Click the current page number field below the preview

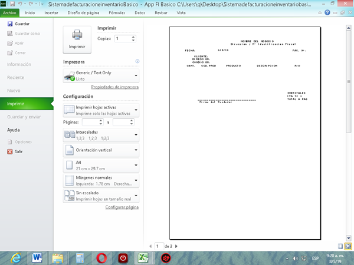pyautogui.click(x=159, y=246)
